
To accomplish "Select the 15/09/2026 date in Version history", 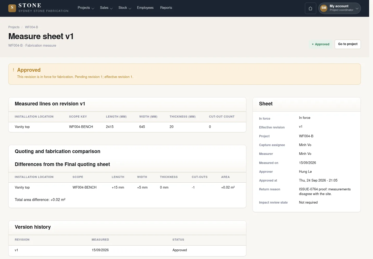I will tap(100, 250).
